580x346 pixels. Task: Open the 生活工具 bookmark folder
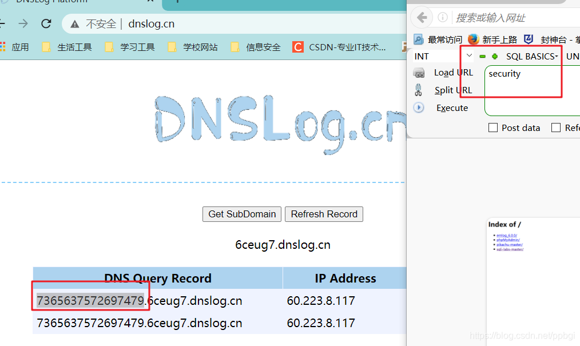67,47
